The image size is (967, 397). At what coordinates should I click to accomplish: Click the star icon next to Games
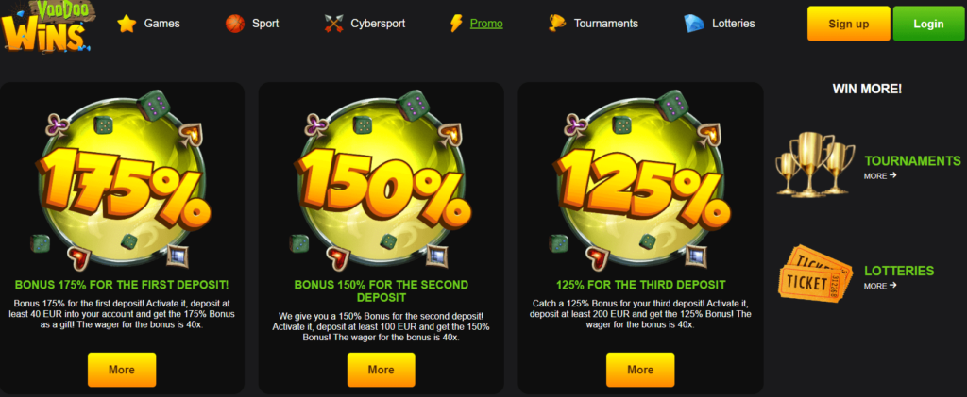click(x=127, y=24)
